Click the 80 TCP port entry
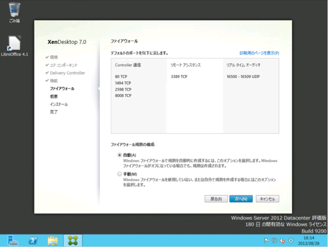 [121, 76]
